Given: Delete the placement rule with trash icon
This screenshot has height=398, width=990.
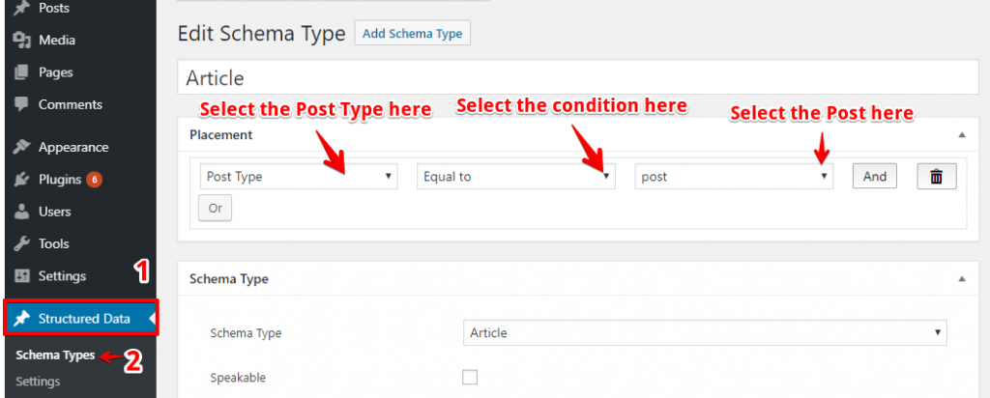Looking at the screenshot, I should (937, 177).
